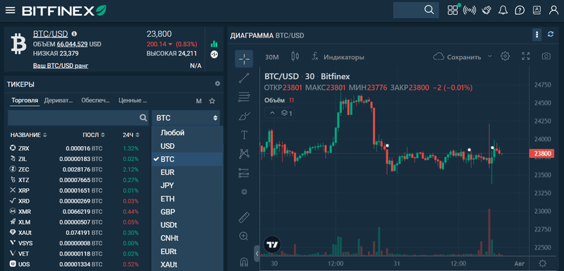Open notifications bell

pos(503,10)
